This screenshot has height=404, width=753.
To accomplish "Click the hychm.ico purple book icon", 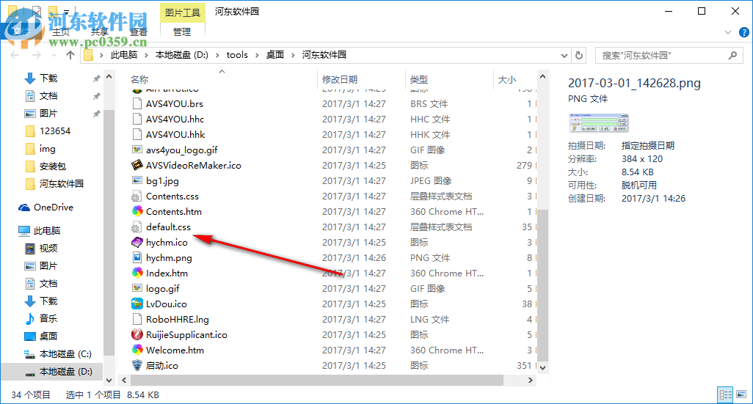I will 137,242.
